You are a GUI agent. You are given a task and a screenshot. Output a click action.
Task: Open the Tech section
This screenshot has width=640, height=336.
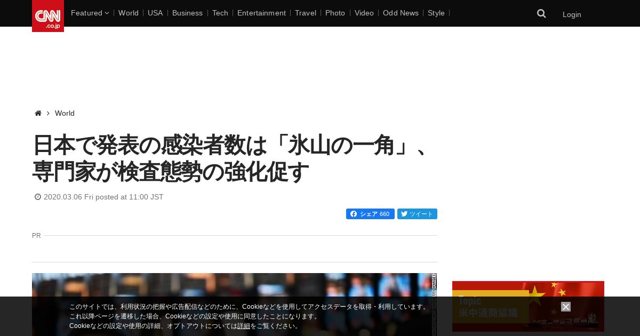tap(220, 13)
